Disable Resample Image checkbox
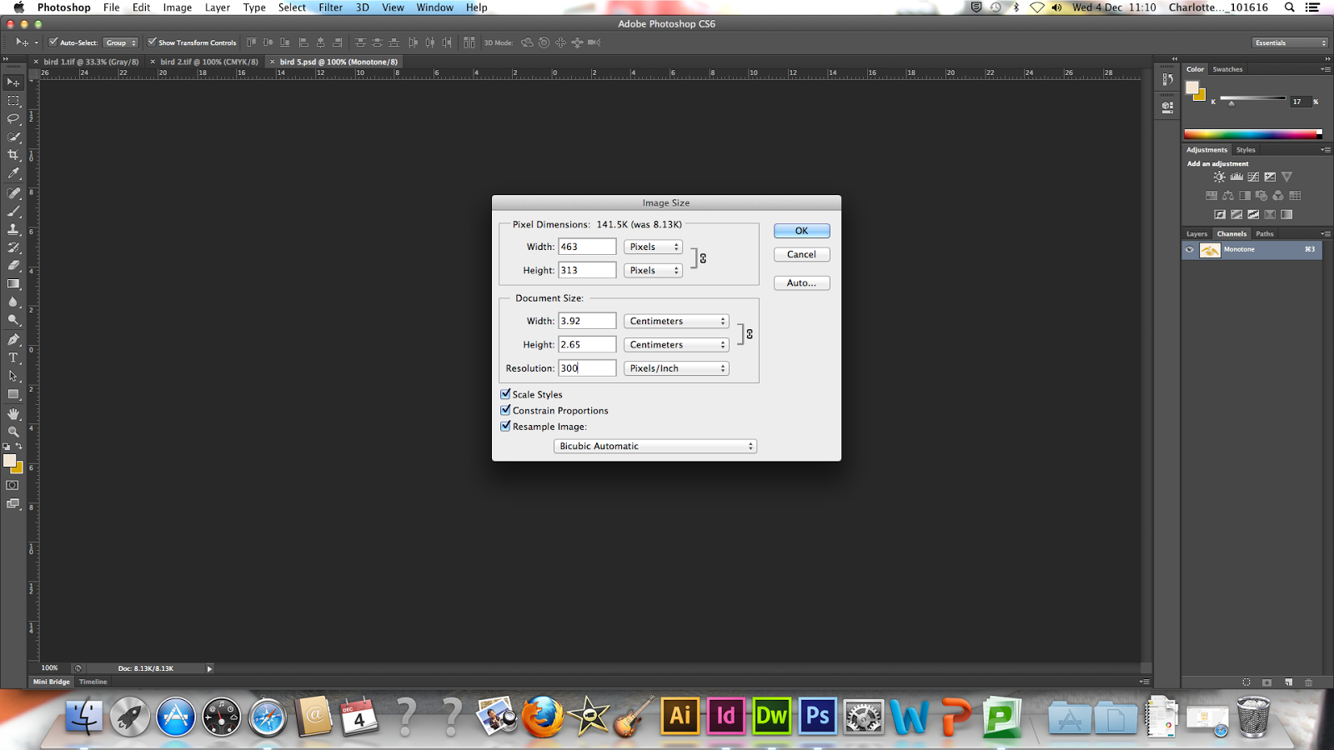This screenshot has width=1334, height=750. point(505,426)
